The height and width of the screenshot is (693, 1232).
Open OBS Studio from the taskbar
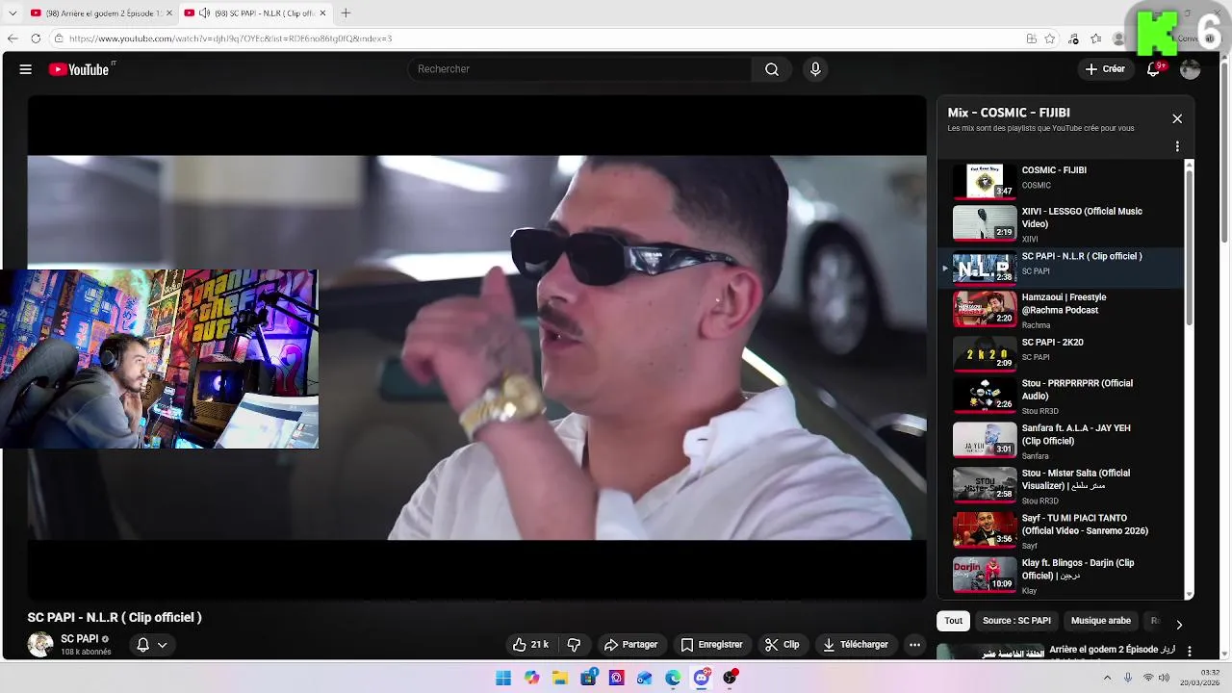(x=730, y=678)
